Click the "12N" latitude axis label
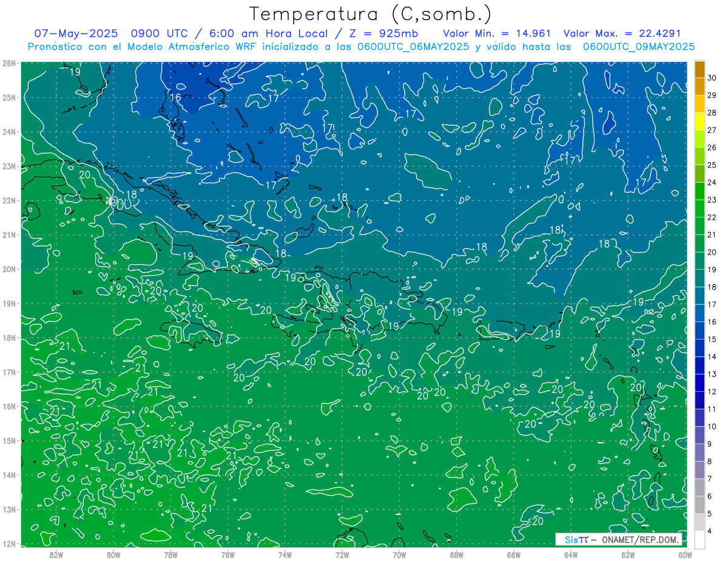The image size is (728, 563). pyautogui.click(x=9, y=544)
